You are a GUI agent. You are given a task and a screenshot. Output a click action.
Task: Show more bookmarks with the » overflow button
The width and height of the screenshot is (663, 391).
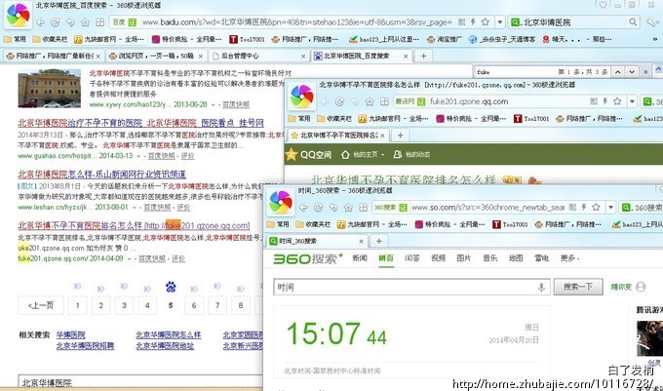(x=655, y=39)
